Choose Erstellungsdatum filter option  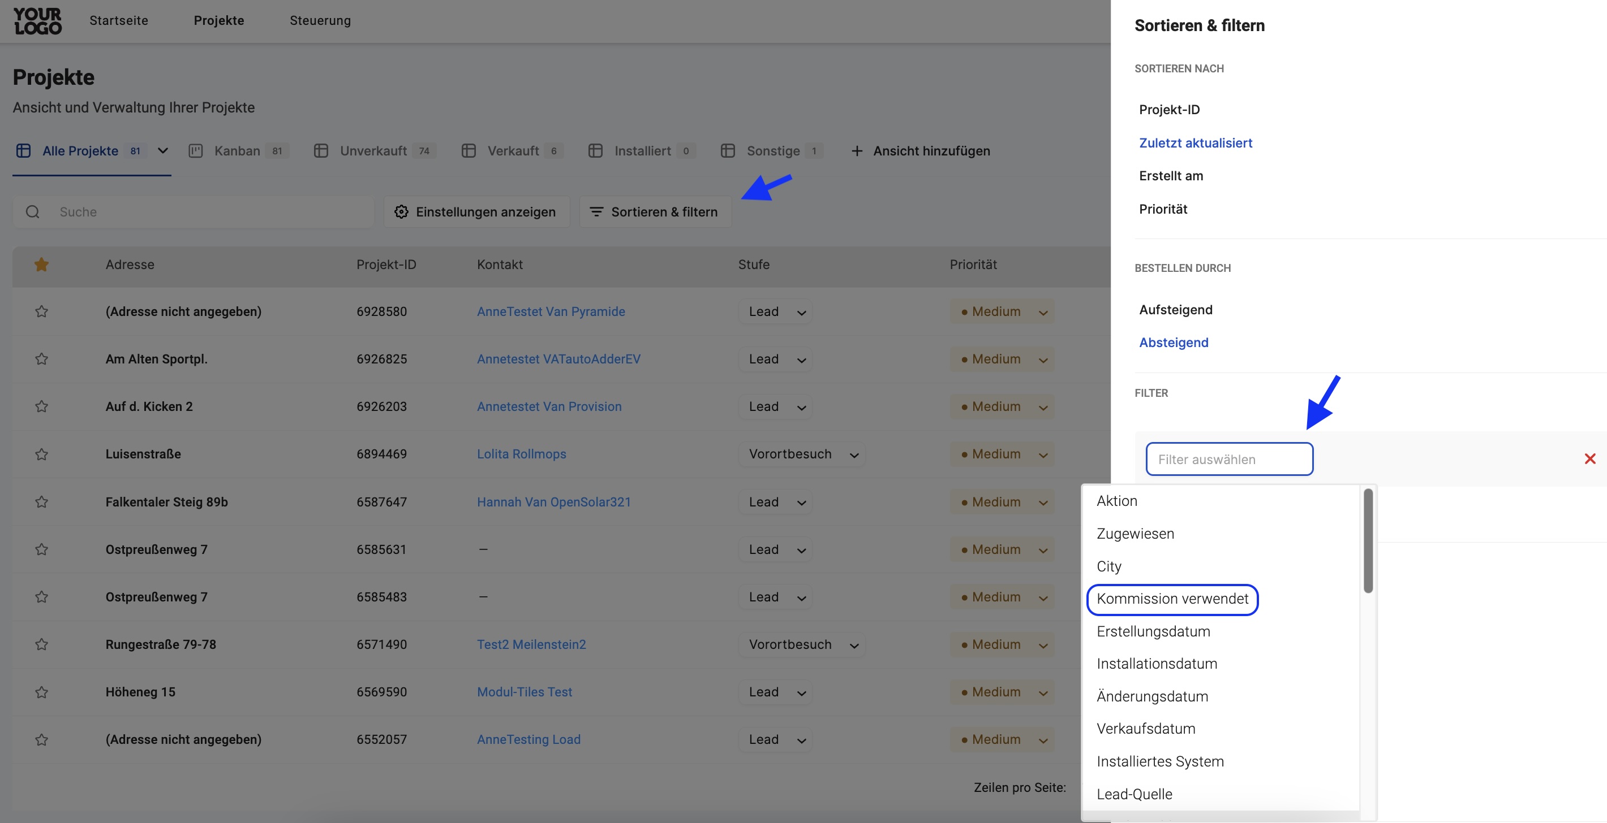pos(1153,631)
